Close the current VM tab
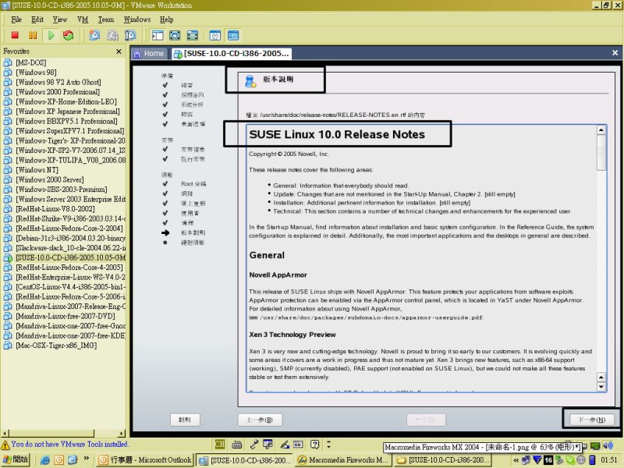Viewport: 624px width, 468px height. pyautogui.click(x=615, y=52)
